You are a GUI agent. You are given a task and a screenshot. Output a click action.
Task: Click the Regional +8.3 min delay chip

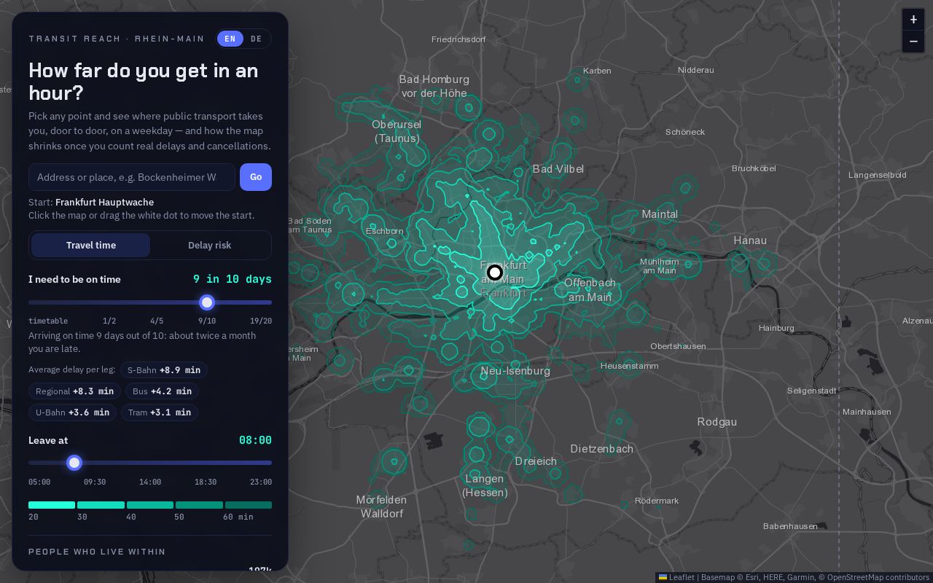[74, 391]
